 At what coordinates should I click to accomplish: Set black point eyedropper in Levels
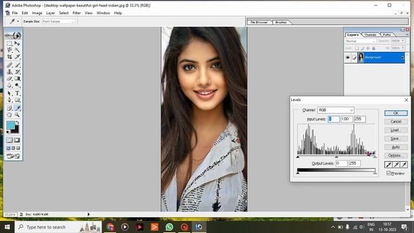pos(388,165)
